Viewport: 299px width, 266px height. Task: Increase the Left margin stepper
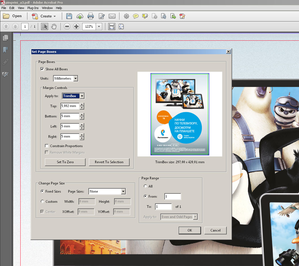point(82,125)
